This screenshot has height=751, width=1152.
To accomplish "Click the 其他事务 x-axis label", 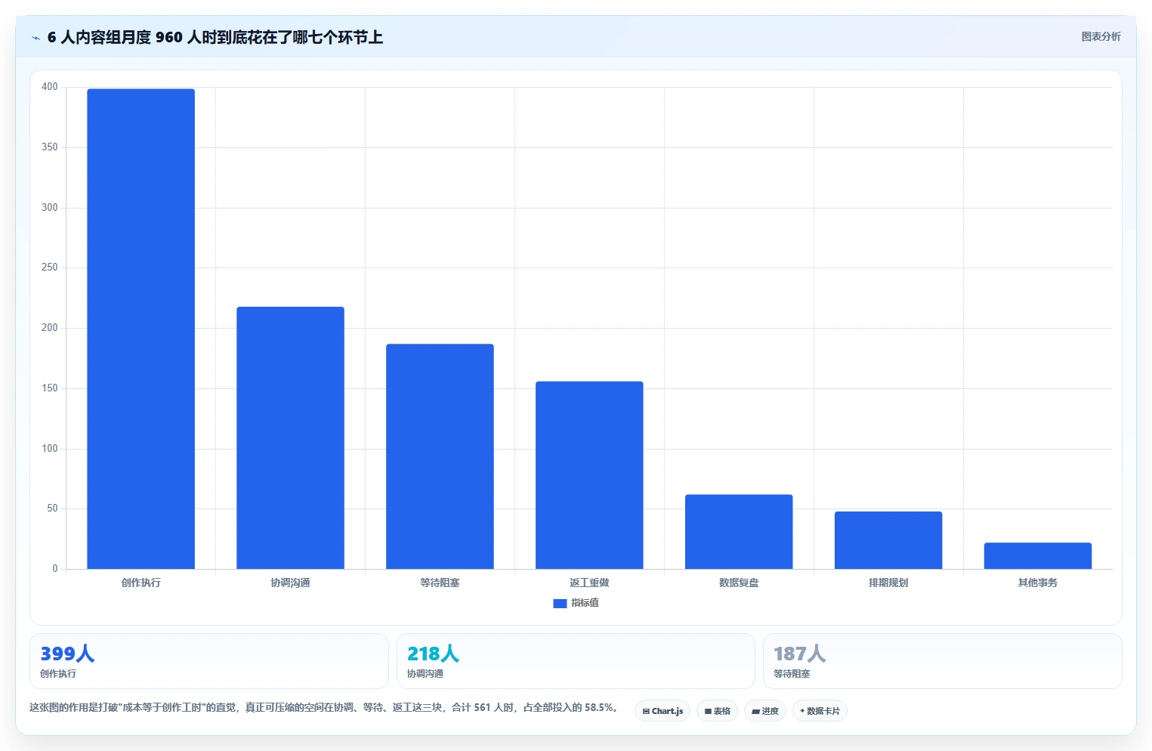I will click(1038, 583).
